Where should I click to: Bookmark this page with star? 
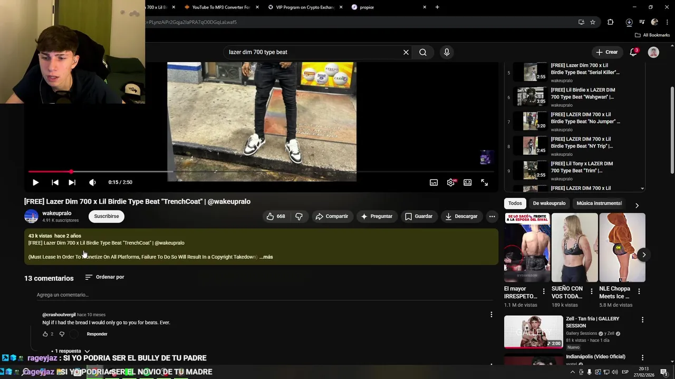pos(593,22)
